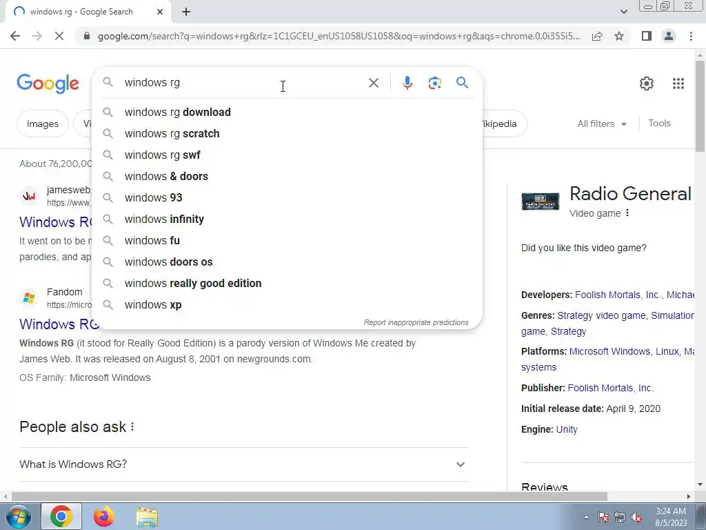
Task: Open Microsoft Windows platform link
Action: pyautogui.click(x=609, y=351)
